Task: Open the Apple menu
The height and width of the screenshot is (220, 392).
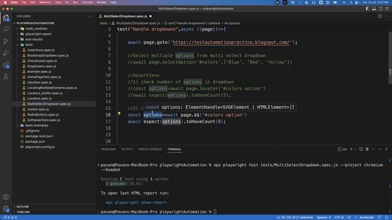Action: pyautogui.click(x=6, y=2)
